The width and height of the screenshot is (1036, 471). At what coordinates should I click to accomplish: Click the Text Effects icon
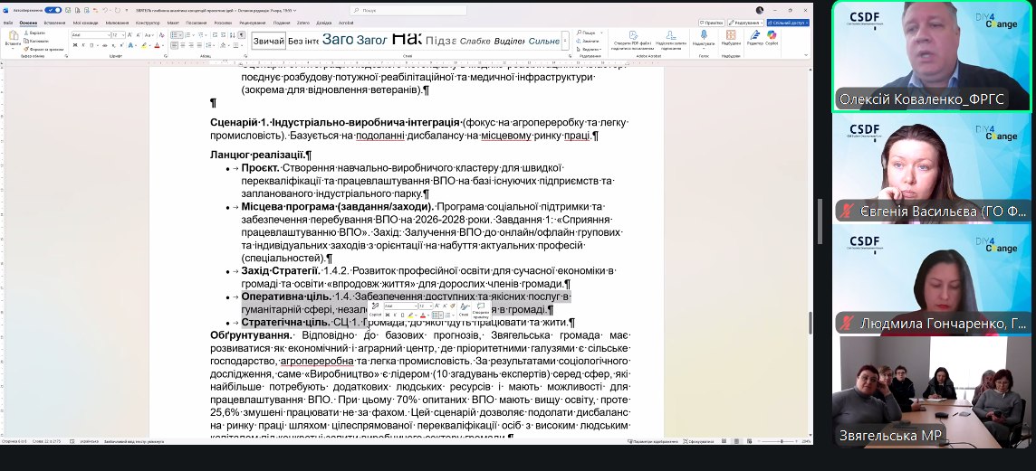click(130, 45)
